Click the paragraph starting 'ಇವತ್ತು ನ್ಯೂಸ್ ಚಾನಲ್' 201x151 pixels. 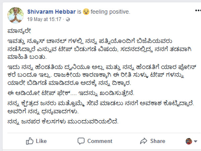[99, 49]
